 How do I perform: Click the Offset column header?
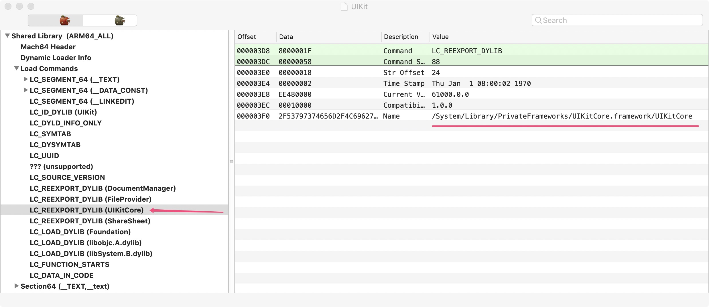pyautogui.click(x=255, y=37)
